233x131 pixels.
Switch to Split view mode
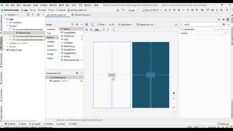223,19
